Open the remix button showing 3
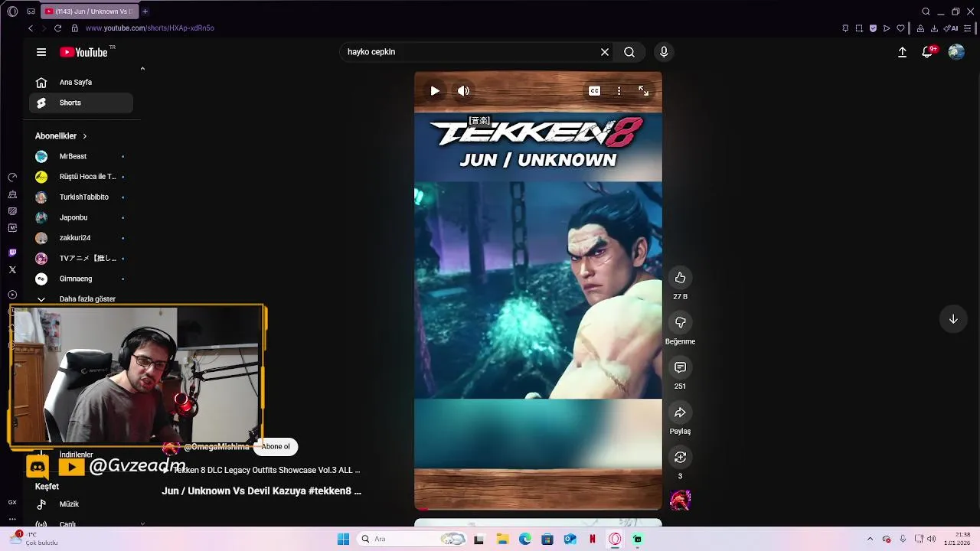 click(680, 458)
